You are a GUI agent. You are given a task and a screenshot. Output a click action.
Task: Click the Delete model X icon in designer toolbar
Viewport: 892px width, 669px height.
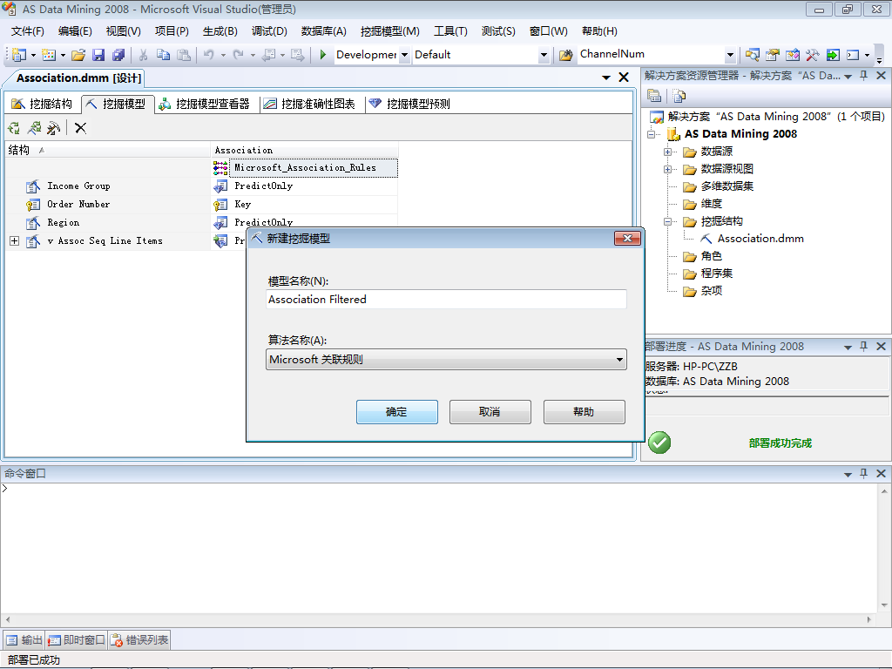(80, 128)
